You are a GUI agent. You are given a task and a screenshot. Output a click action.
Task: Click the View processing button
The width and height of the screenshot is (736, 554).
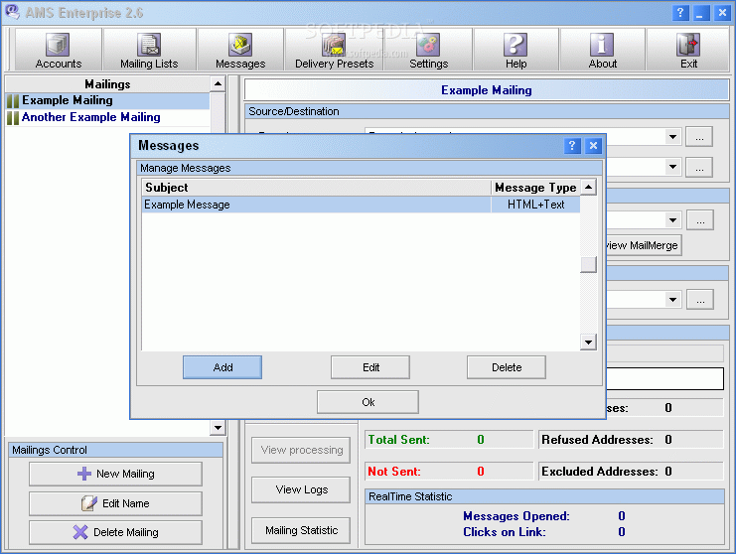[301, 451]
